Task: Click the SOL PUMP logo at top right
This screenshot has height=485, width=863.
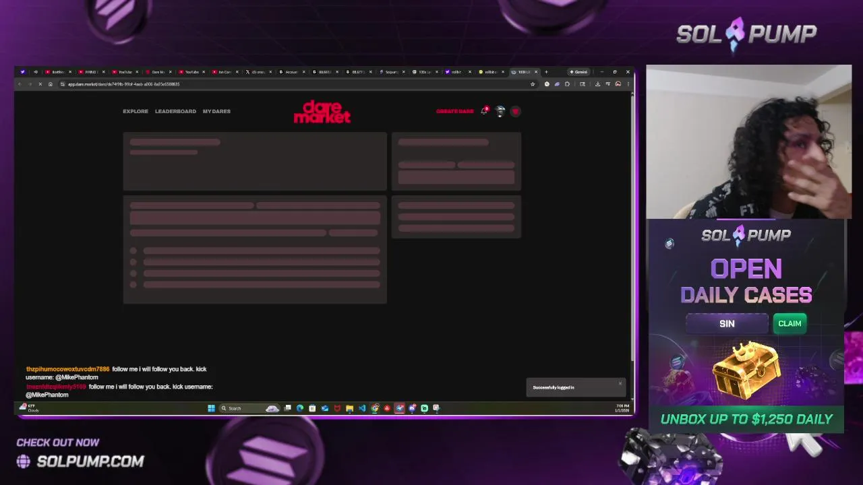Action: [746, 34]
